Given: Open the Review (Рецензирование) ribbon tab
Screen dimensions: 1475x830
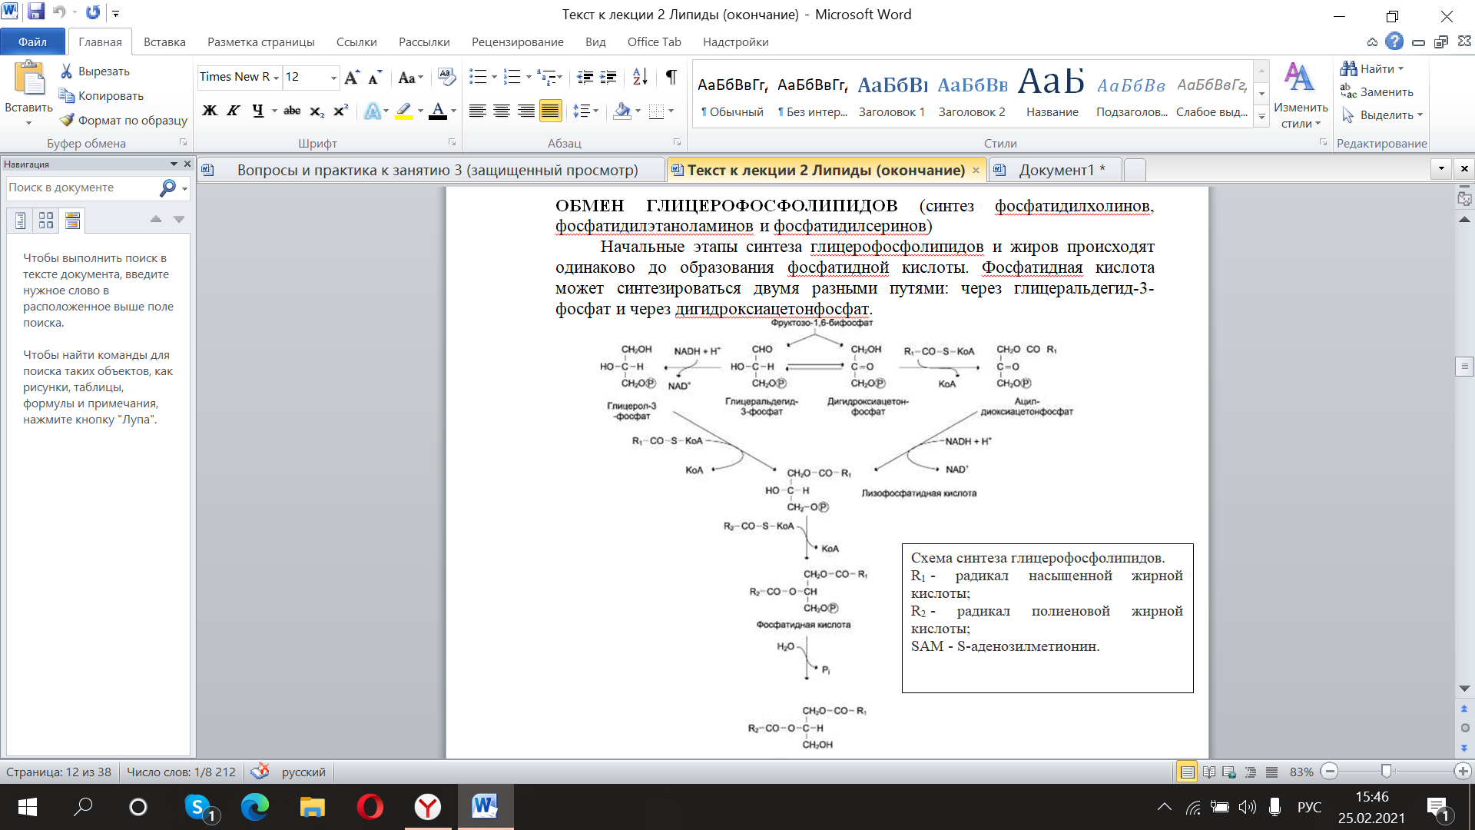Looking at the screenshot, I should 518,41.
